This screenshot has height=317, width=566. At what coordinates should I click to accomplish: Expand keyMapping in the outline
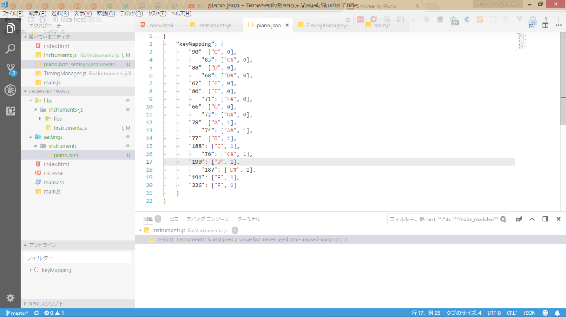click(x=30, y=270)
